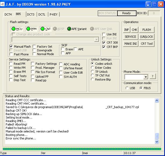Viewport: 165px width, 156px height.
Task: Switch to the DCT4 tab
Action: click(8, 14)
